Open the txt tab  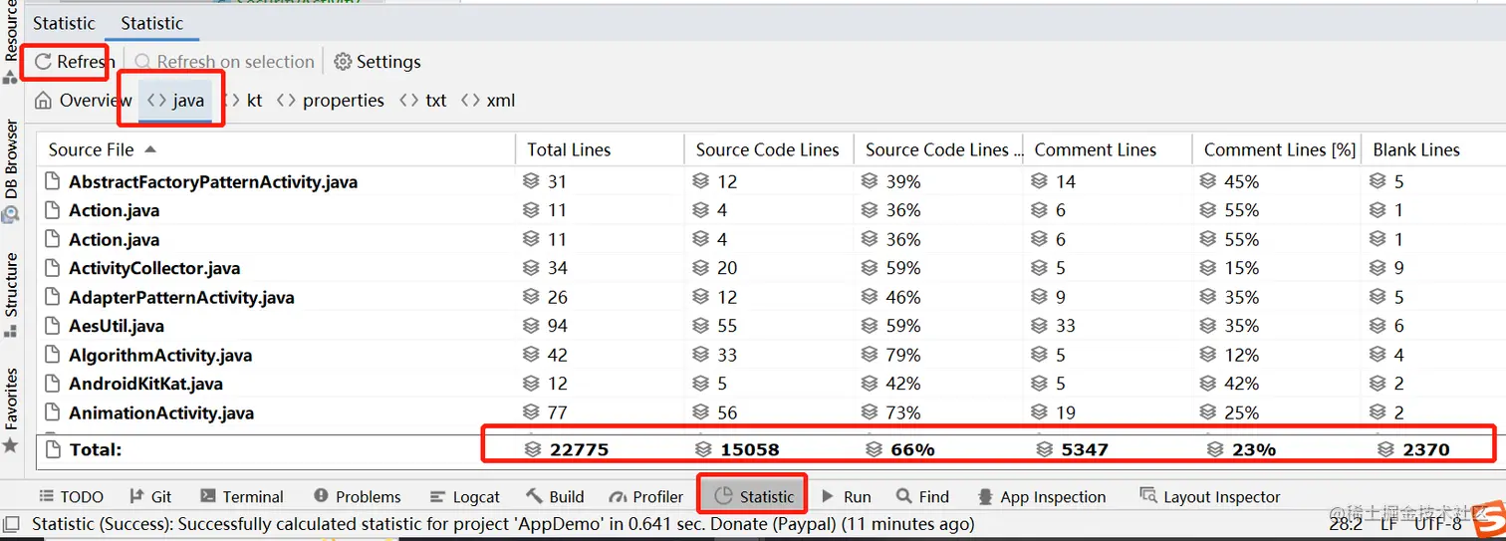(x=423, y=101)
